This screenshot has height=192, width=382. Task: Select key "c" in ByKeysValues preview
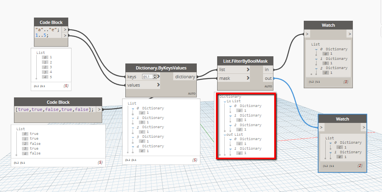click(x=142, y=132)
